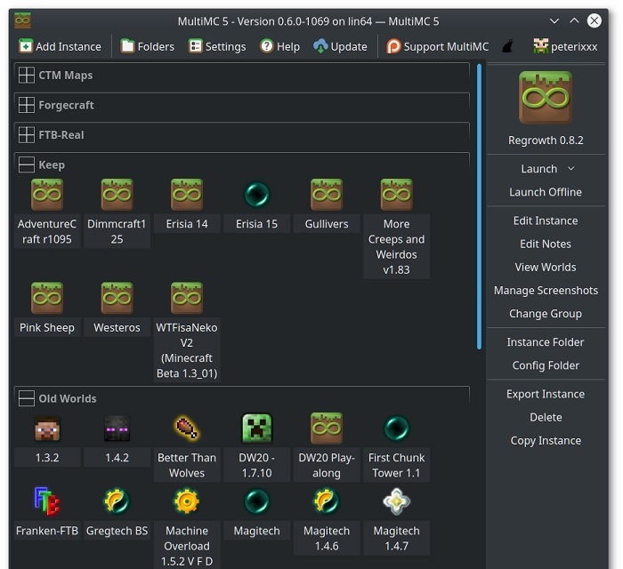Click Change Group

tap(546, 314)
